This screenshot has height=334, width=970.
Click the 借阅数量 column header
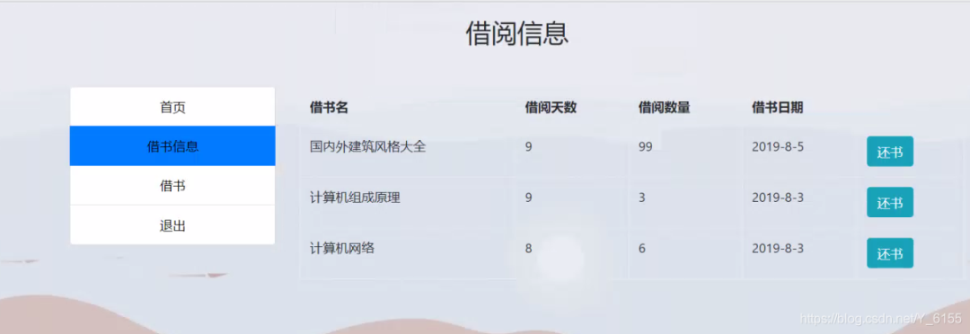tap(665, 108)
